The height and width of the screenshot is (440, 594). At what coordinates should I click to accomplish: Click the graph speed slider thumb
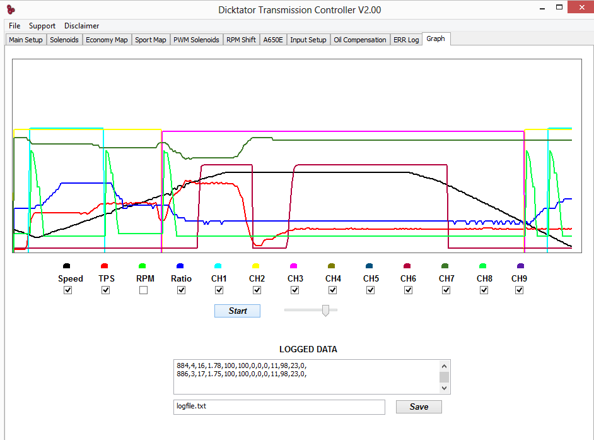325,311
